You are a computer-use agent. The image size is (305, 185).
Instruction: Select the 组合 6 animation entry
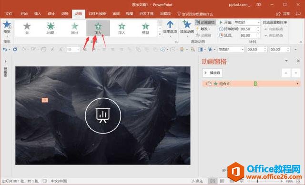pyautogui.click(x=251, y=84)
